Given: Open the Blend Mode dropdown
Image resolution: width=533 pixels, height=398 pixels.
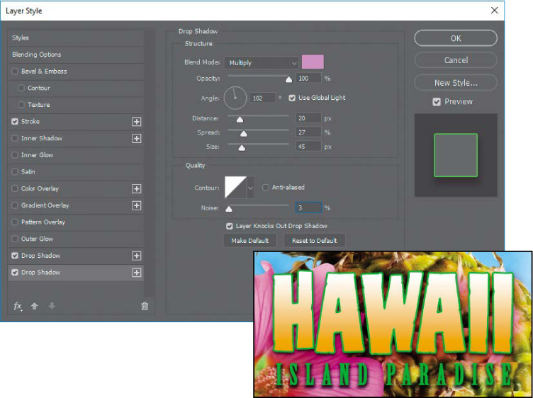Looking at the screenshot, I should click(x=261, y=63).
